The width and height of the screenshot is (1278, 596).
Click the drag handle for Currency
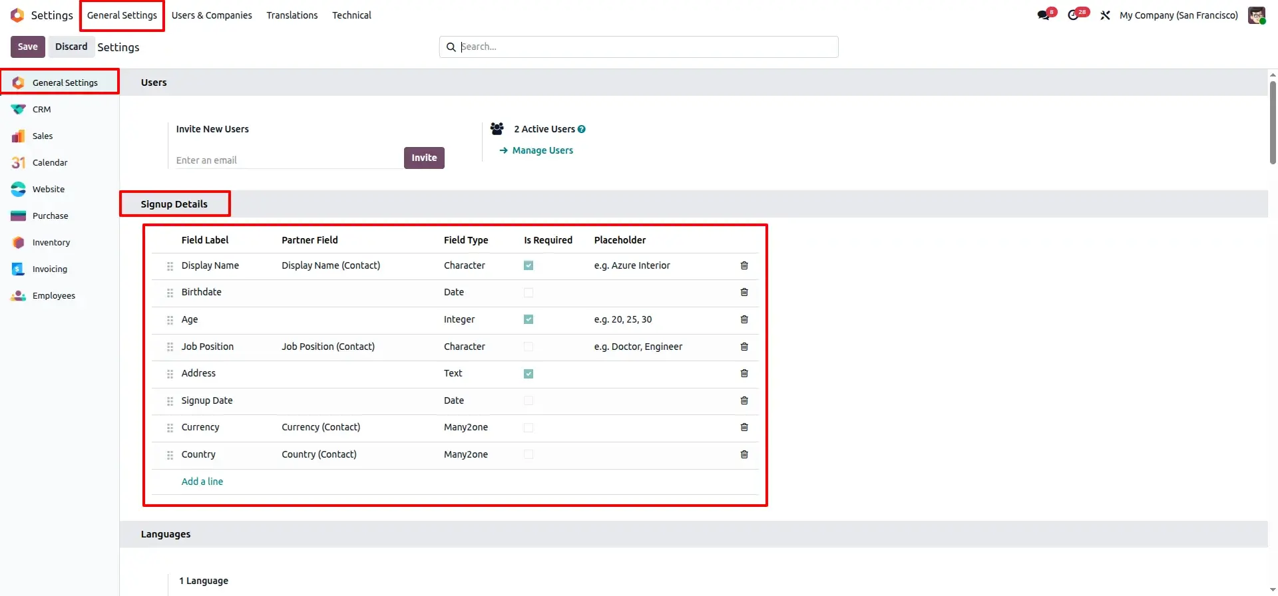click(170, 428)
